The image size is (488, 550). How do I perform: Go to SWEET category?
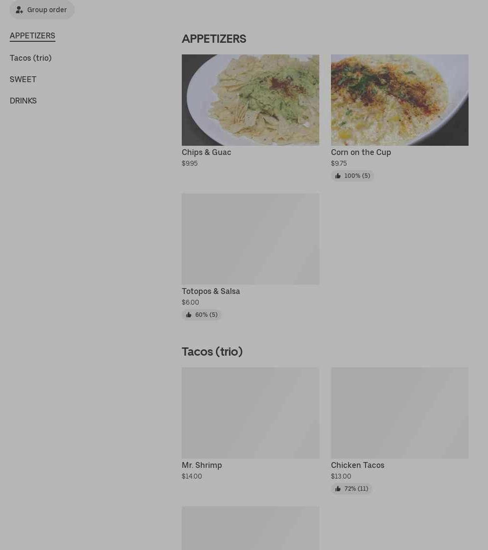click(23, 79)
